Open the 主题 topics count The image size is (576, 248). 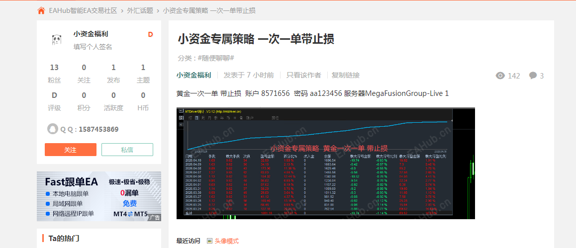143,74
